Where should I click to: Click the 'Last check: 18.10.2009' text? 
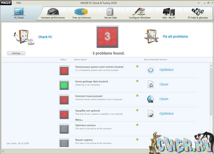pos(18,143)
